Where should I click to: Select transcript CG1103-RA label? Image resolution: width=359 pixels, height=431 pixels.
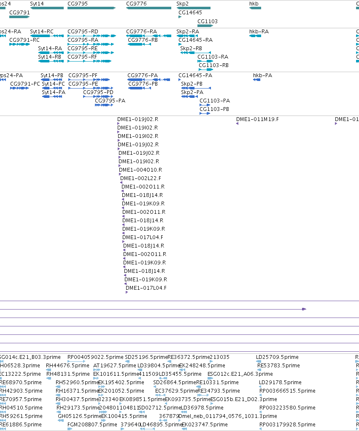213,57
